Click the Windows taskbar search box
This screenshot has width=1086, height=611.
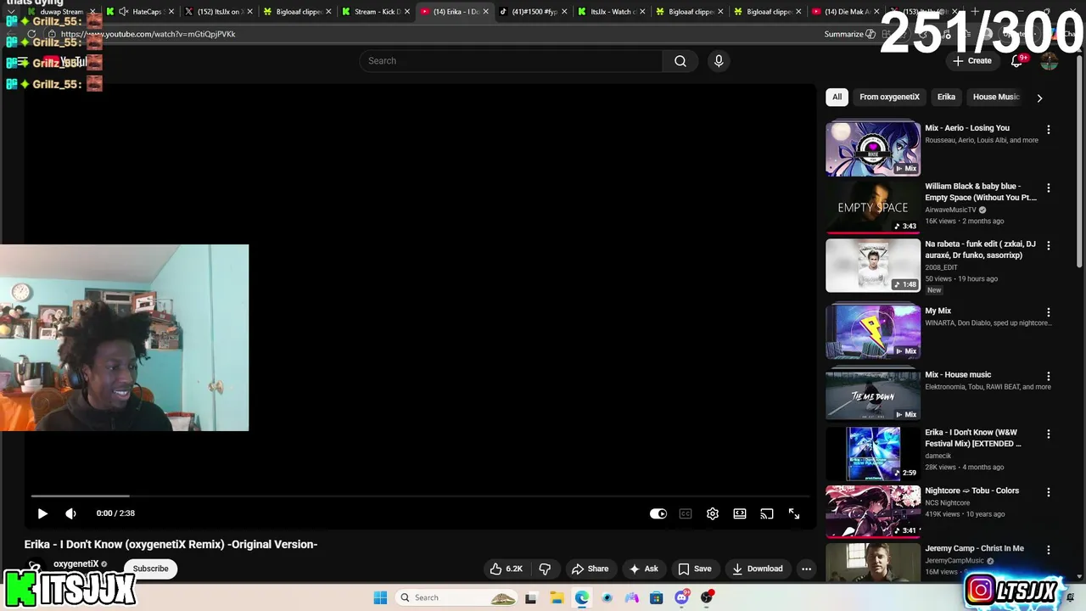click(x=456, y=597)
